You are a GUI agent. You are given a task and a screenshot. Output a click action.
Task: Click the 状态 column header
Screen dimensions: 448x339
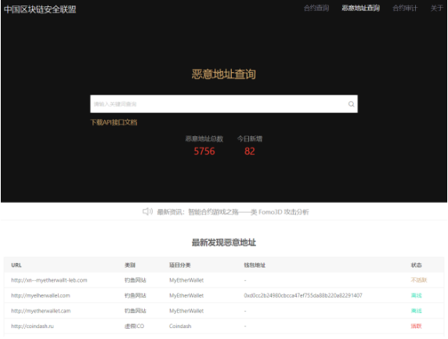point(416,265)
